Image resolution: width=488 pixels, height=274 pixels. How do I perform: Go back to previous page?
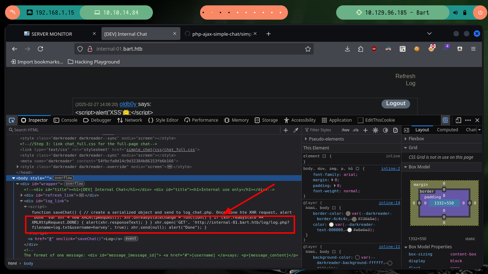(x=15, y=49)
